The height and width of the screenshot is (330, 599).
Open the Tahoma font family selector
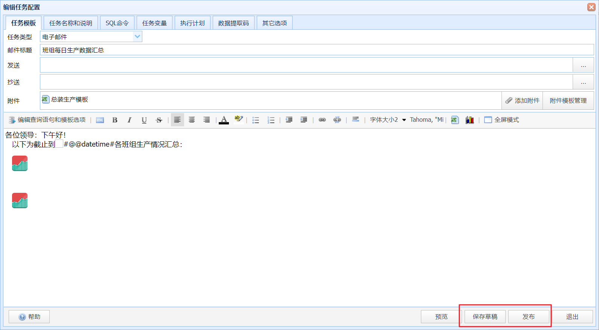427,120
